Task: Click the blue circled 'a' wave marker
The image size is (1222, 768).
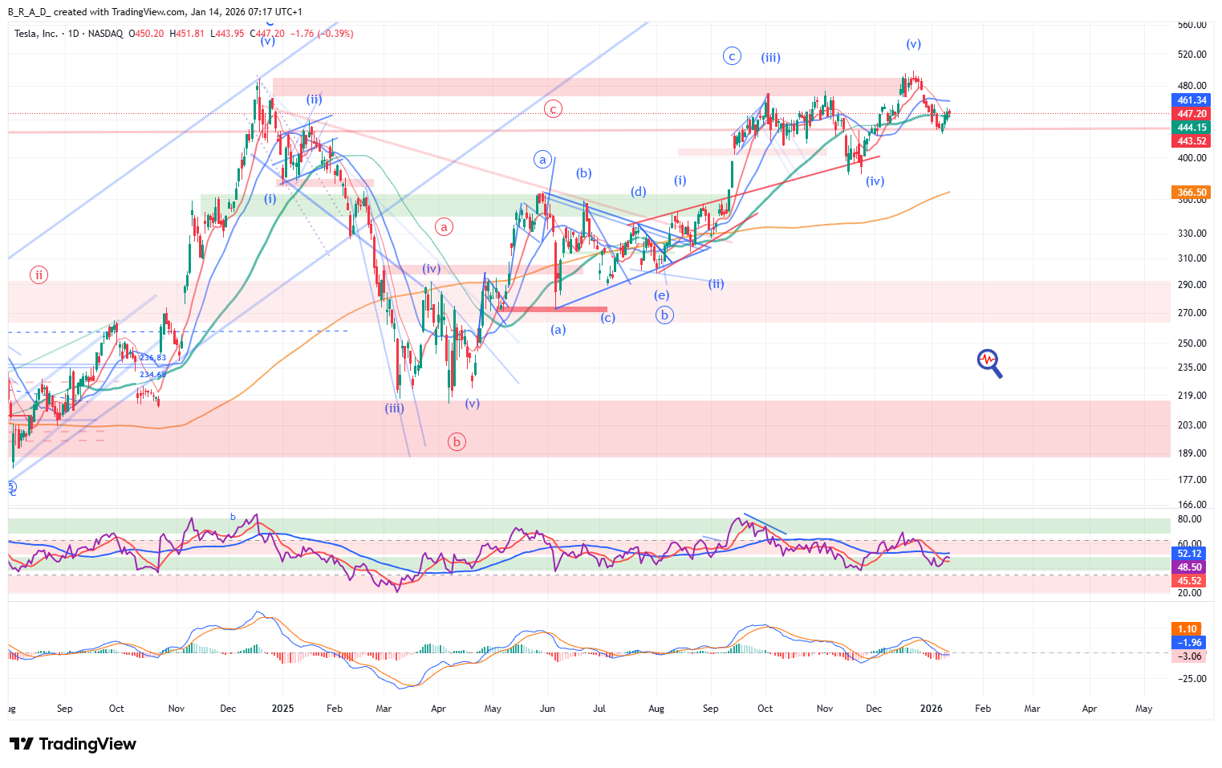Action: [x=543, y=160]
